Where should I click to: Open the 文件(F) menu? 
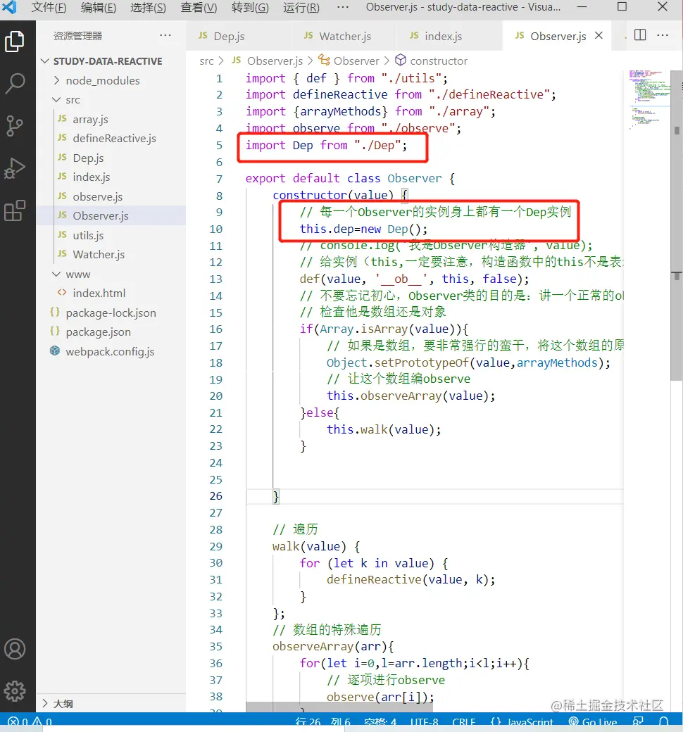click(49, 8)
